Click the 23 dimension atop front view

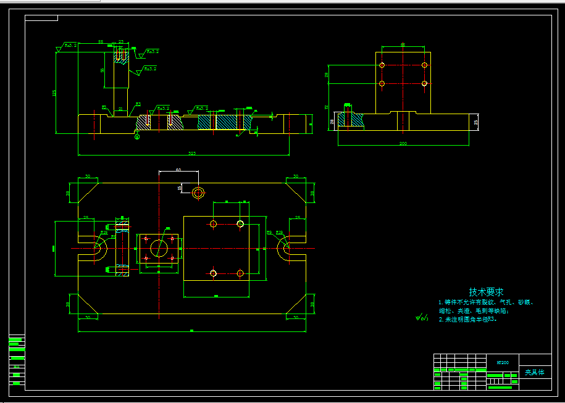120,42
